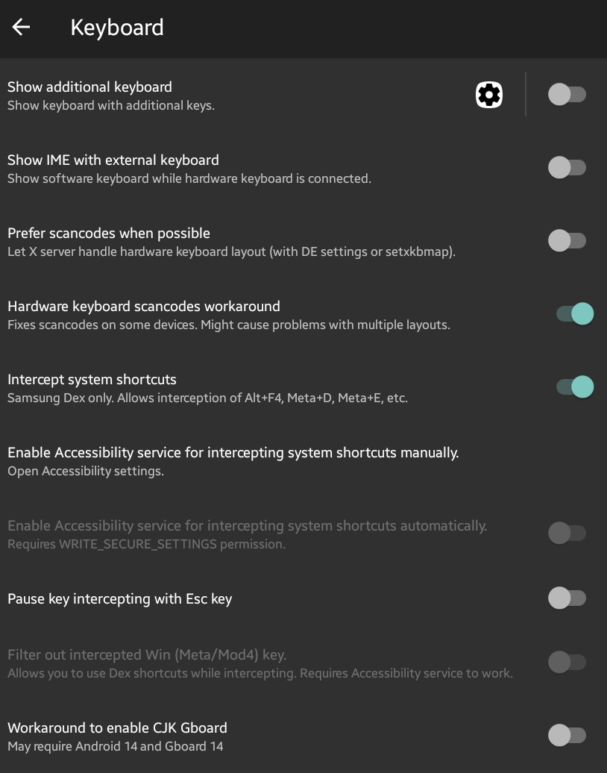Tap Hardware keyboard scancodes workaround title
The height and width of the screenshot is (773, 607).
[x=144, y=306]
